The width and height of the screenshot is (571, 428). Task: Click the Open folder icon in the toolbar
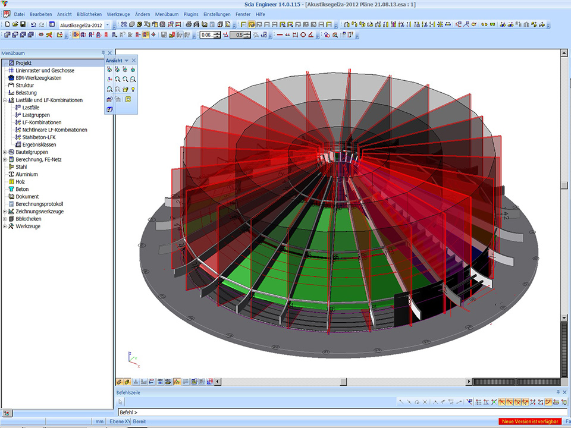pyautogui.click(x=15, y=25)
